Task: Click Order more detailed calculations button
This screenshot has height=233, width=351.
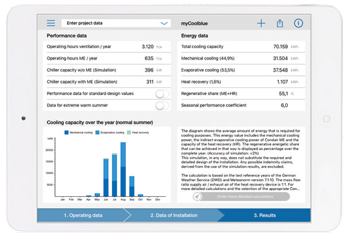Action: click(245, 196)
